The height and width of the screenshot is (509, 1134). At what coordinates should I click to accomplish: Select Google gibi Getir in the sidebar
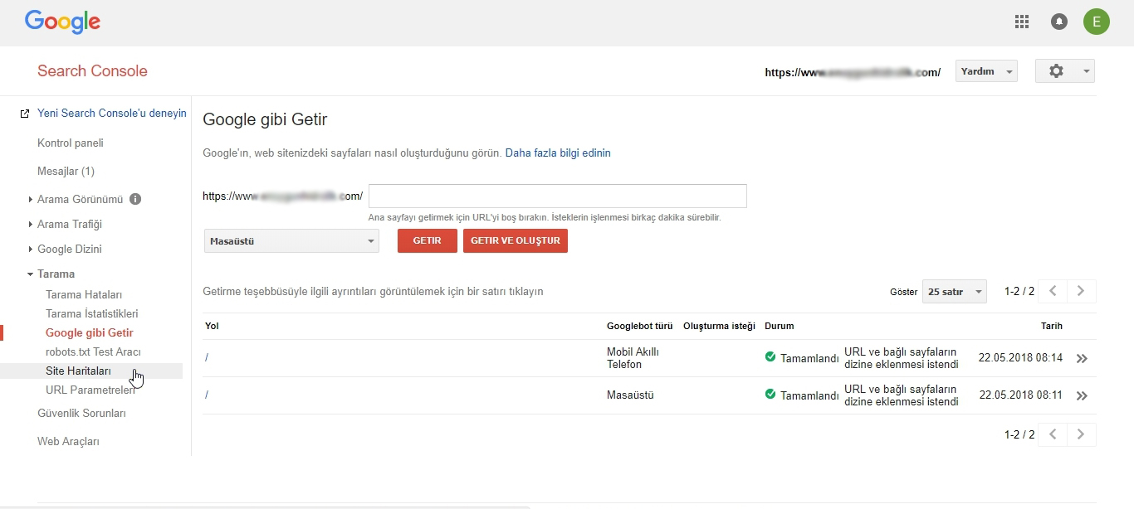tap(90, 332)
